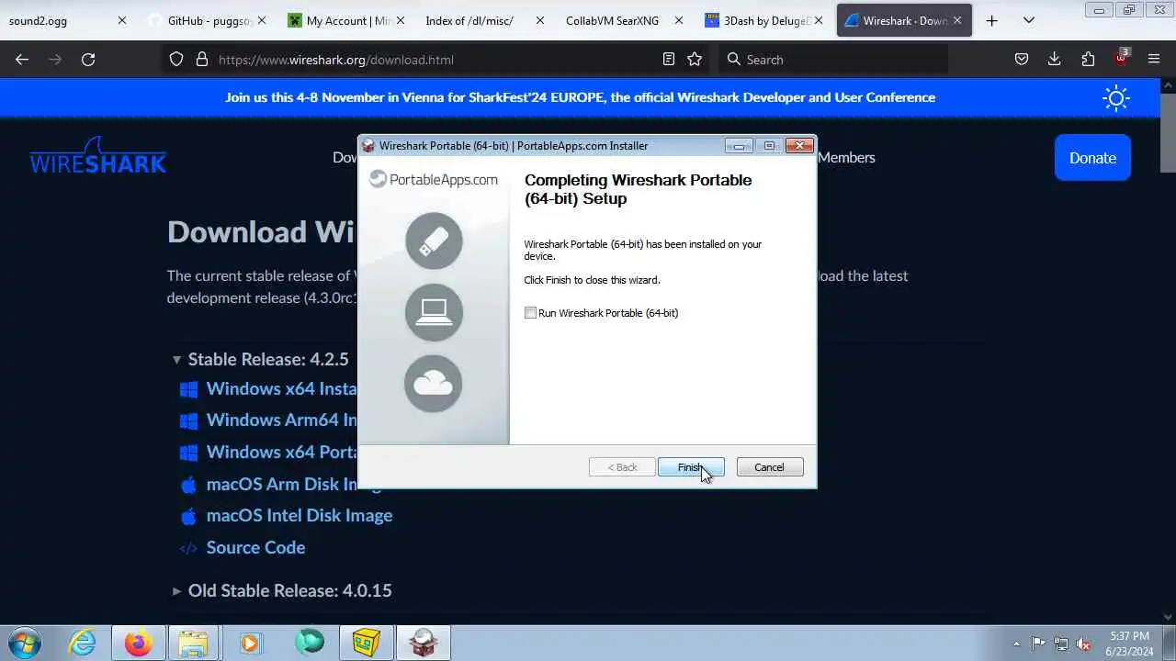Image resolution: width=1176 pixels, height=661 pixels.
Task: Click the Wireshark logo on the page
Action: pos(98,156)
